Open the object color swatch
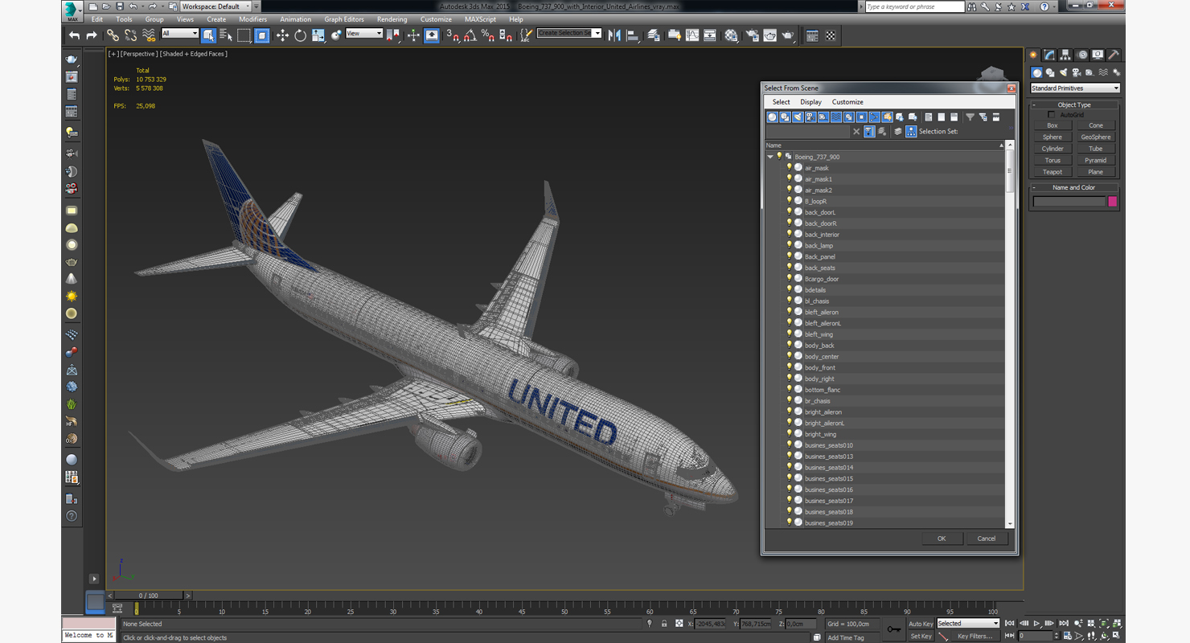Image resolution: width=1190 pixels, height=643 pixels. (x=1113, y=202)
